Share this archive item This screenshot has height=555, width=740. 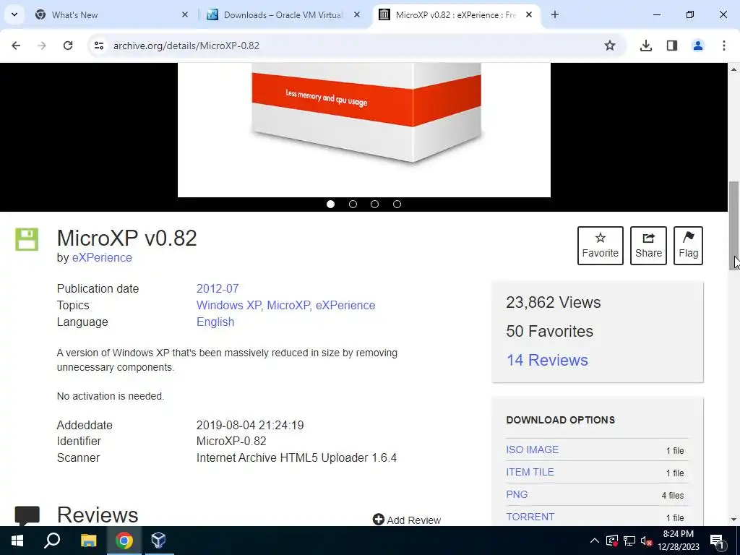point(648,246)
